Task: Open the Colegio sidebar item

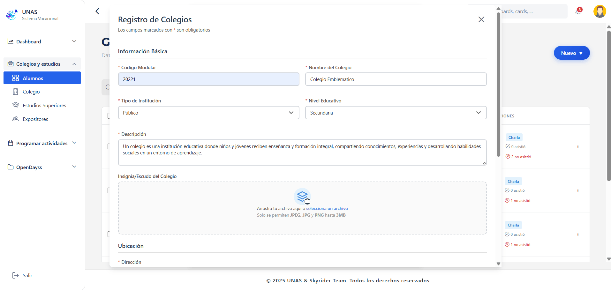Action: click(x=31, y=92)
